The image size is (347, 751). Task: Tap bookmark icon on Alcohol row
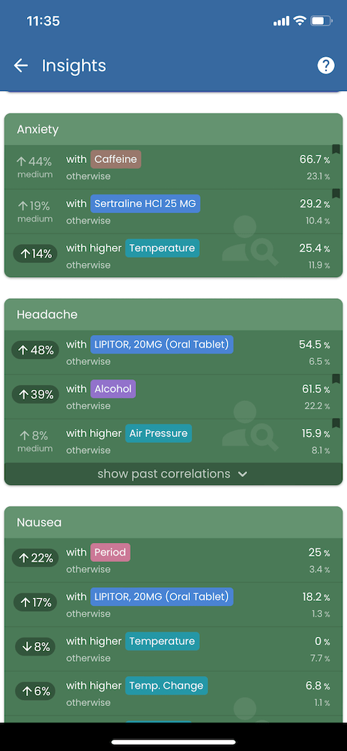tap(336, 379)
